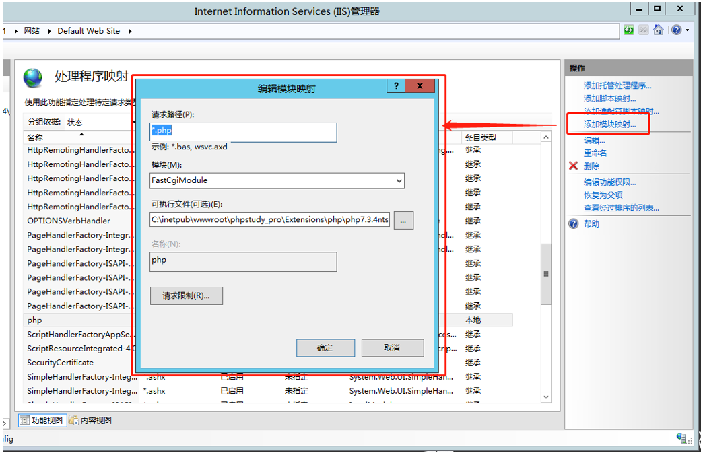This screenshot has height=453, width=701.
Task: Switch to 功能视图 view tab
Action: (42, 419)
